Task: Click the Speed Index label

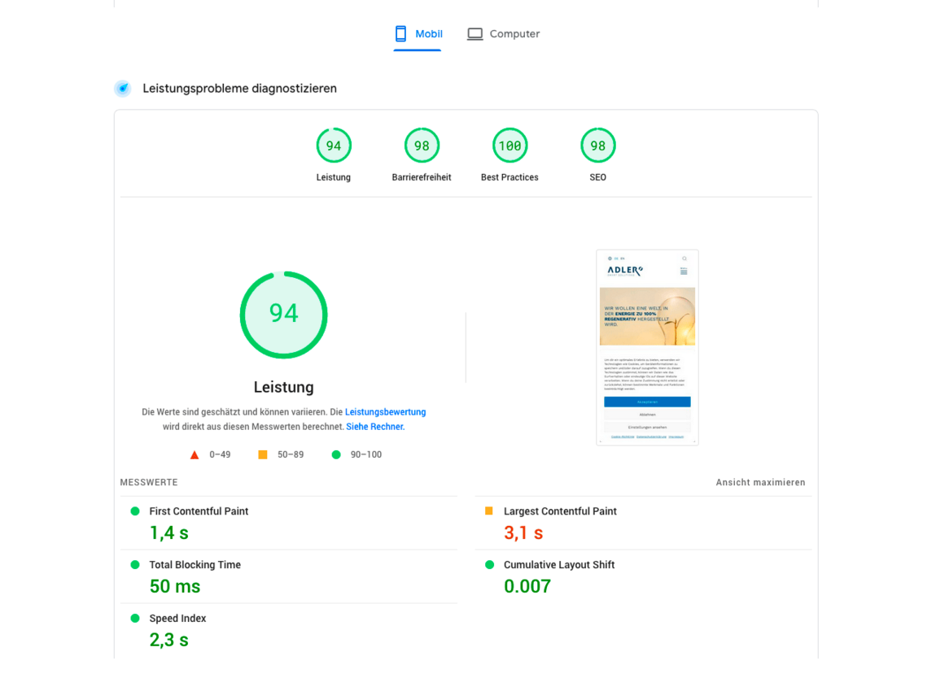Action: 178,619
